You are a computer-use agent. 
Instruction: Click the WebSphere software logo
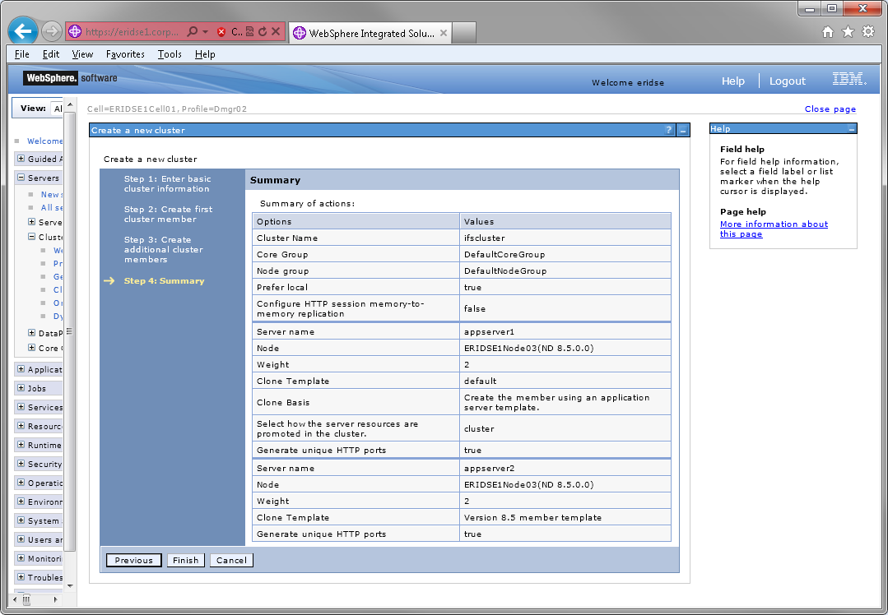[x=70, y=78]
